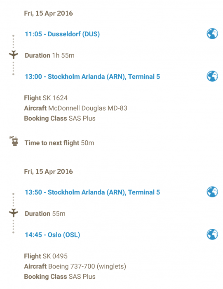This screenshot has height=289, width=223.
Task: Click control tower layover icon
Action: coord(14,141)
